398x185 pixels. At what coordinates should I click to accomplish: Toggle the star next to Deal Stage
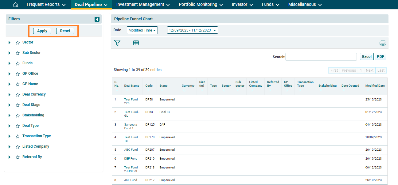coord(18,105)
